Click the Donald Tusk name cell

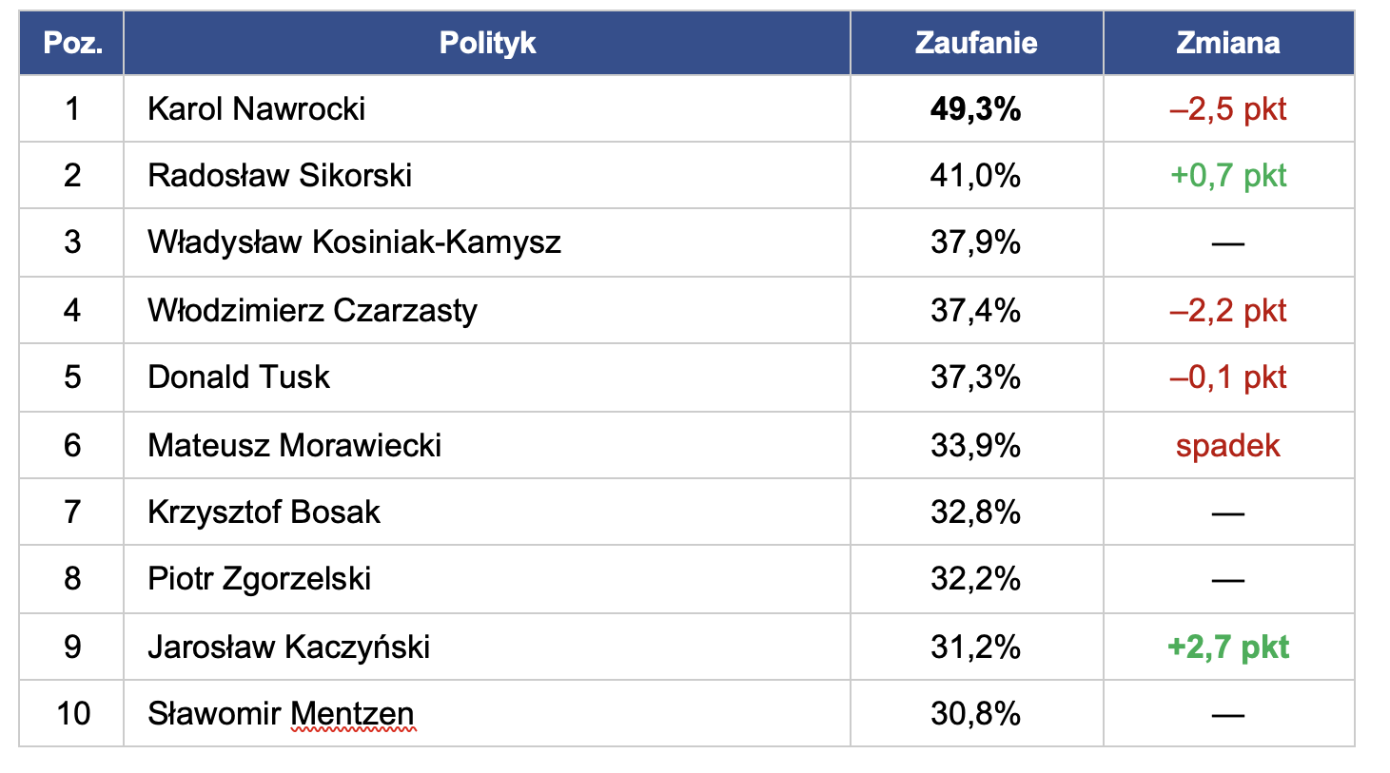[x=239, y=377]
